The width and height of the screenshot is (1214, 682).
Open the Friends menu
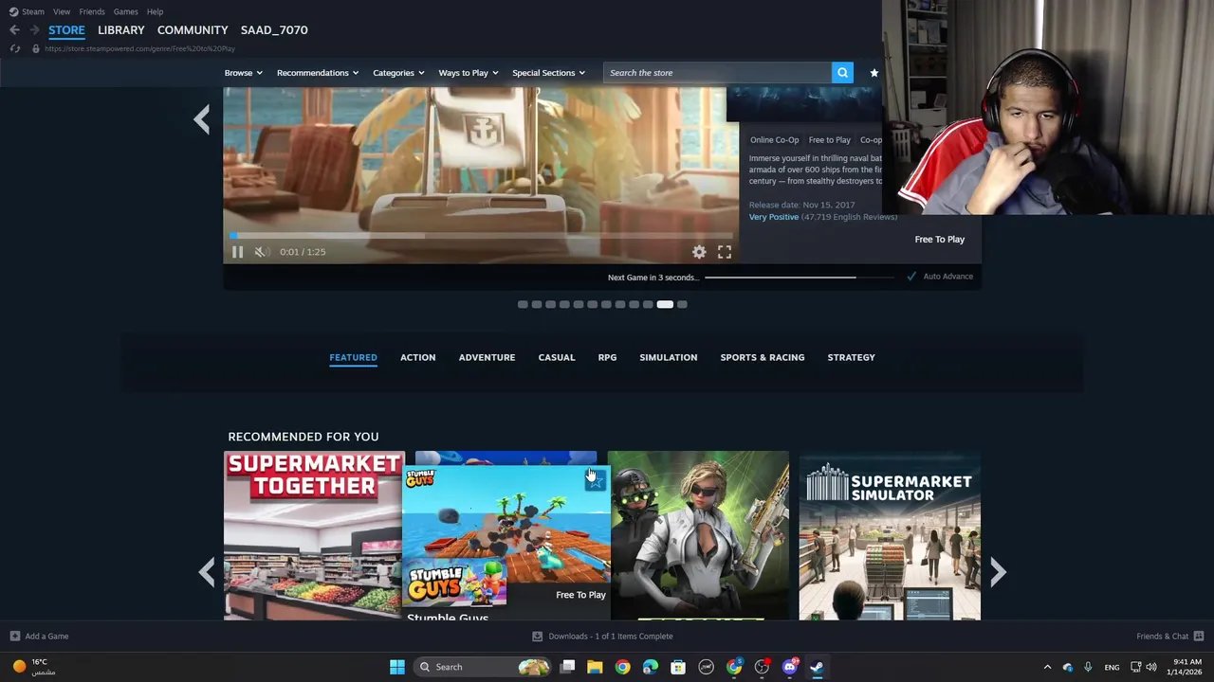[x=92, y=11]
